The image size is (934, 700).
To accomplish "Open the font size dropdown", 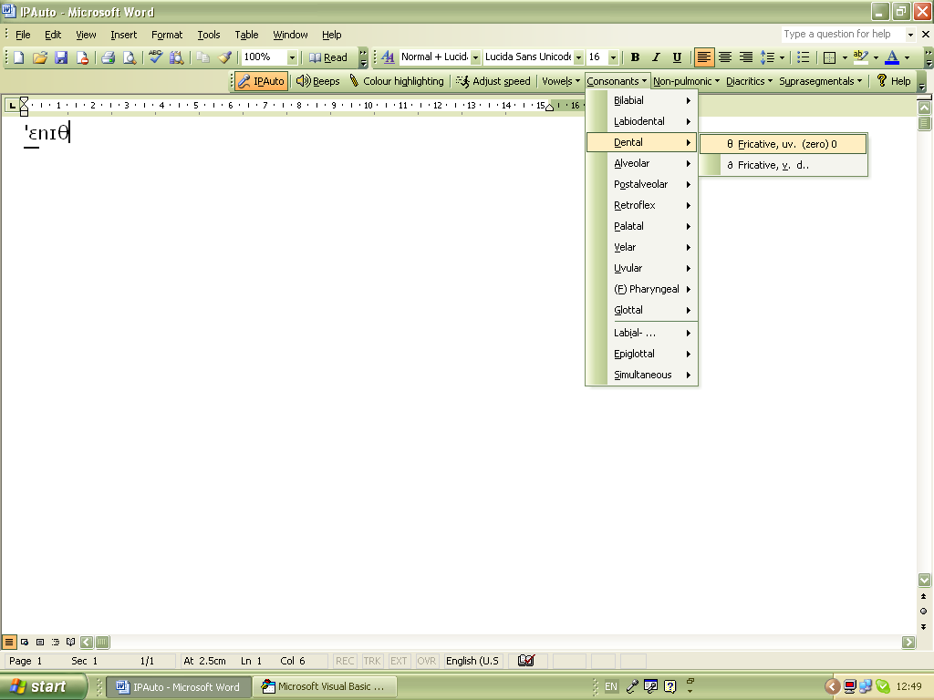I will pos(615,57).
